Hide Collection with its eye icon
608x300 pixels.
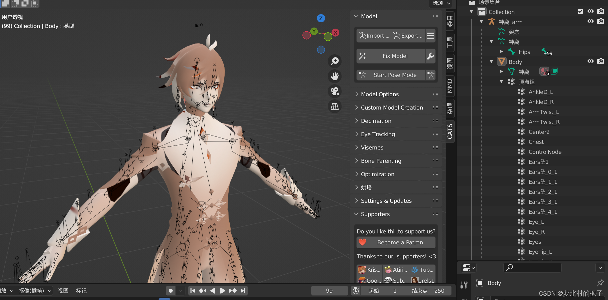point(591,11)
